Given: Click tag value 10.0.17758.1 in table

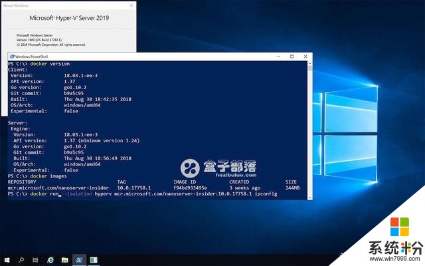Looking at the screenshot, I should [134, 188].
